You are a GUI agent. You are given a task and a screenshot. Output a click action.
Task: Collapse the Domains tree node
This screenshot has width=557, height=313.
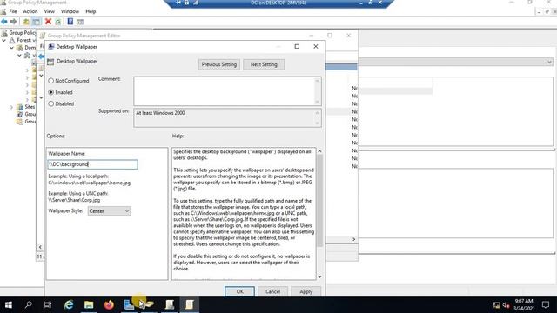[x=11, y=48]
